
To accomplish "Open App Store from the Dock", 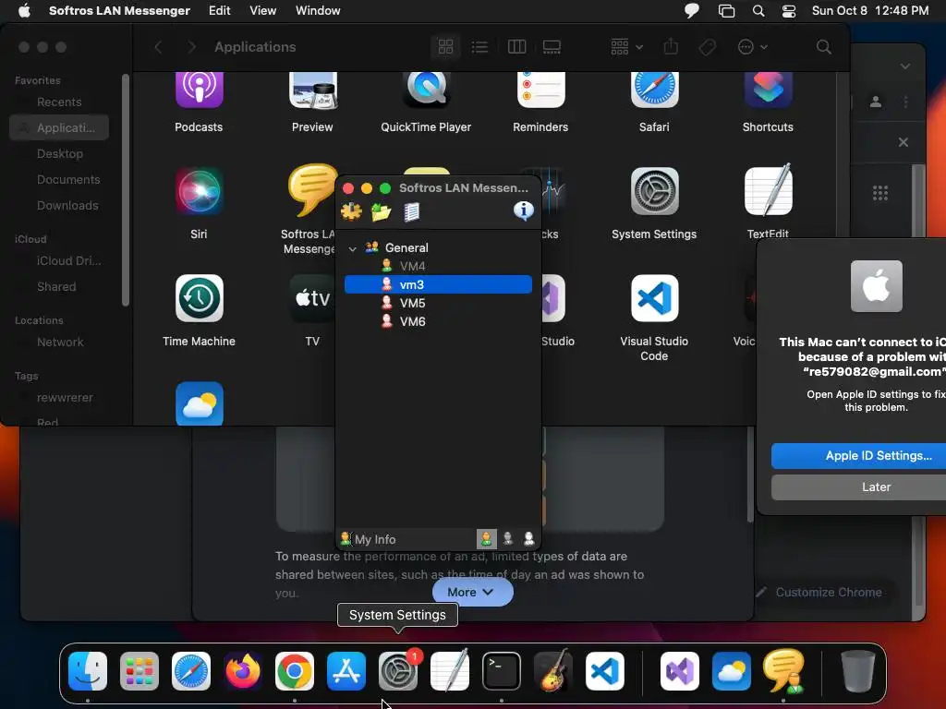I will point(346,670).
